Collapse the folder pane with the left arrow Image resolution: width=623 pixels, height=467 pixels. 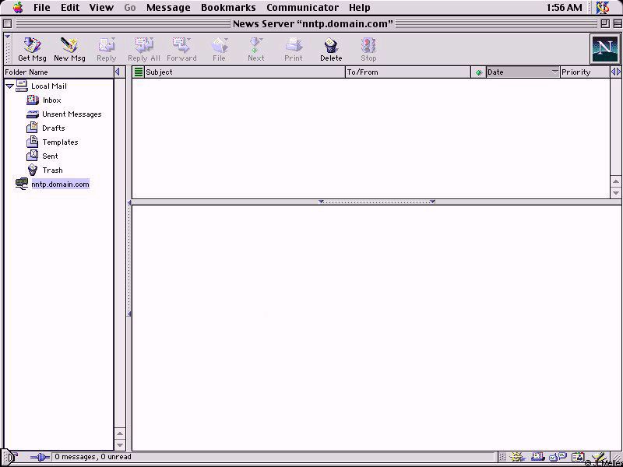click(x=118, y=72)
